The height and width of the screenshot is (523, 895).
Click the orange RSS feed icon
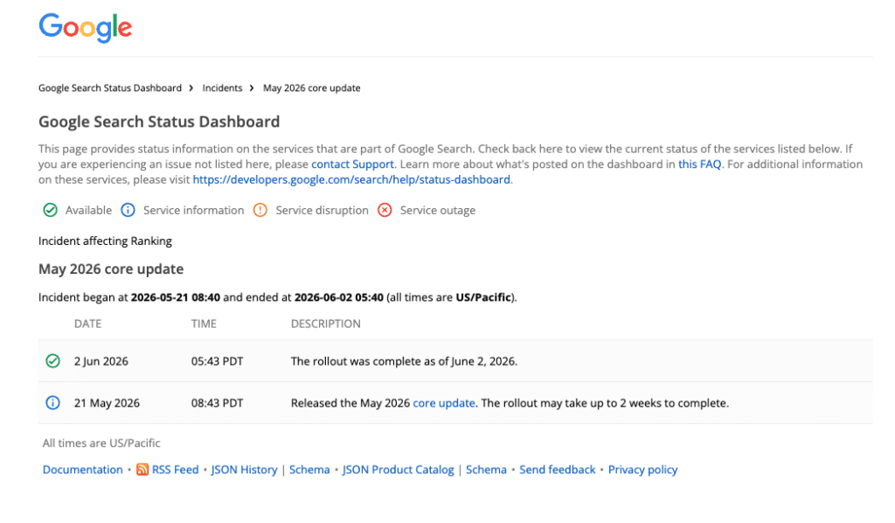click(x=142, y=470)
